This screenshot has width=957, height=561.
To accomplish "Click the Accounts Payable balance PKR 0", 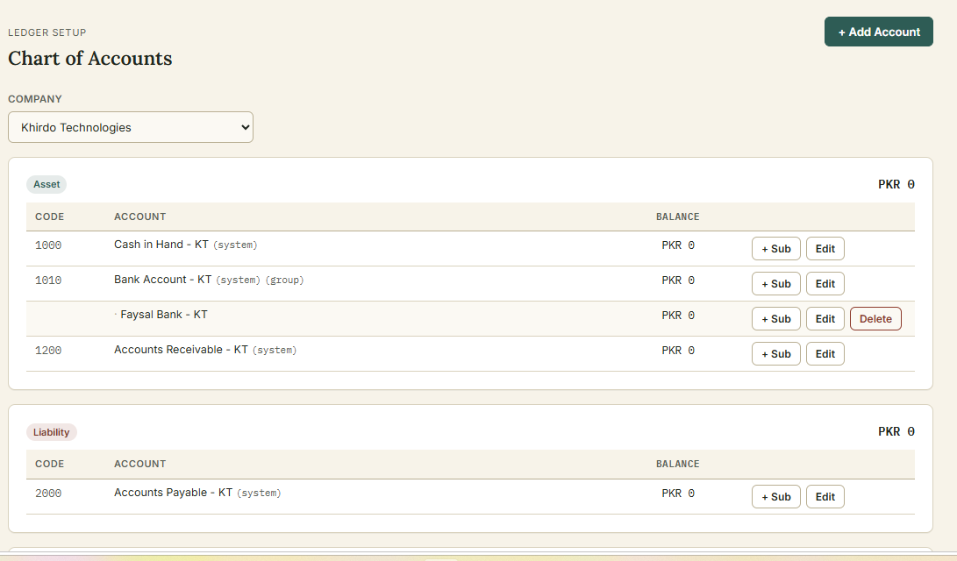I will click(x=678, y=494).
